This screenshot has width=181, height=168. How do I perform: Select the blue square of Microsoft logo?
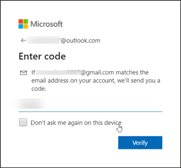[21, 26]
